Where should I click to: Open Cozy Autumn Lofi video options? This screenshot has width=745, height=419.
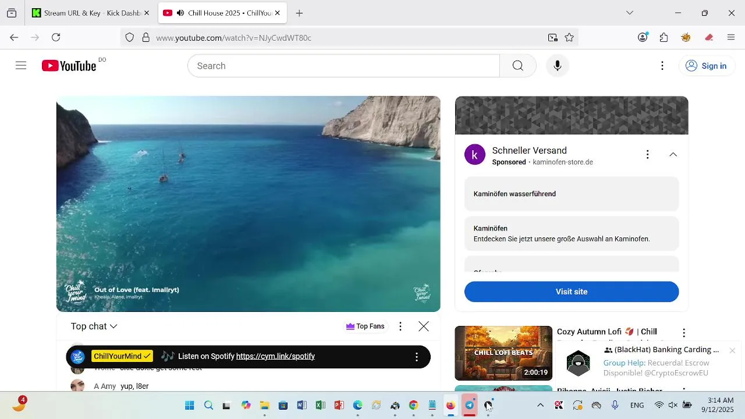coord(684,333)
